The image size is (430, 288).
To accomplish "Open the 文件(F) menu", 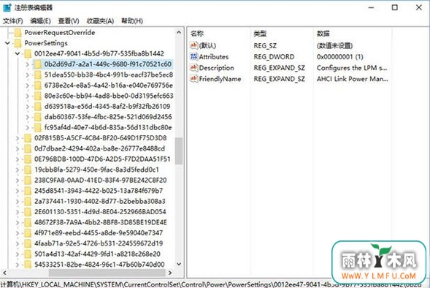I will pos(13,21).
